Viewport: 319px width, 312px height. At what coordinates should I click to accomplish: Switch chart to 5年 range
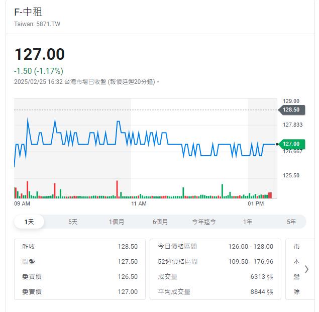pyautogui.click(x=291, y=222)
